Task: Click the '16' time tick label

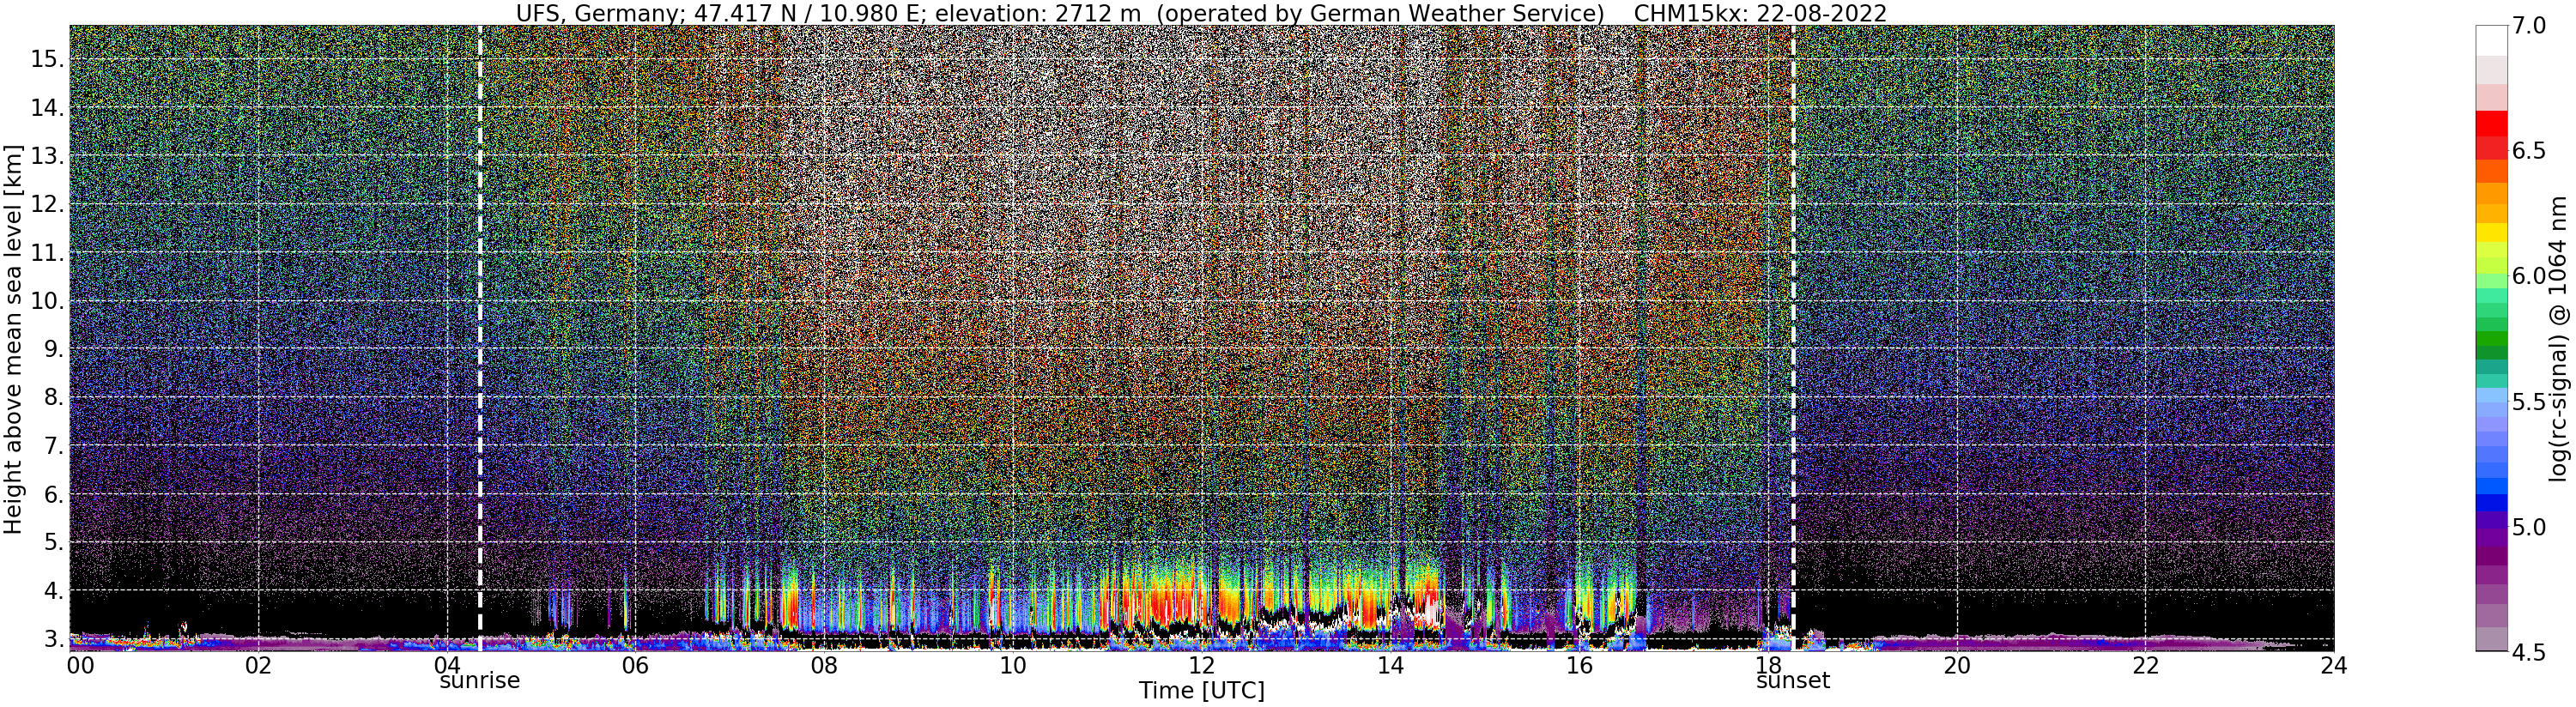Action: [x=1578, y=665]
